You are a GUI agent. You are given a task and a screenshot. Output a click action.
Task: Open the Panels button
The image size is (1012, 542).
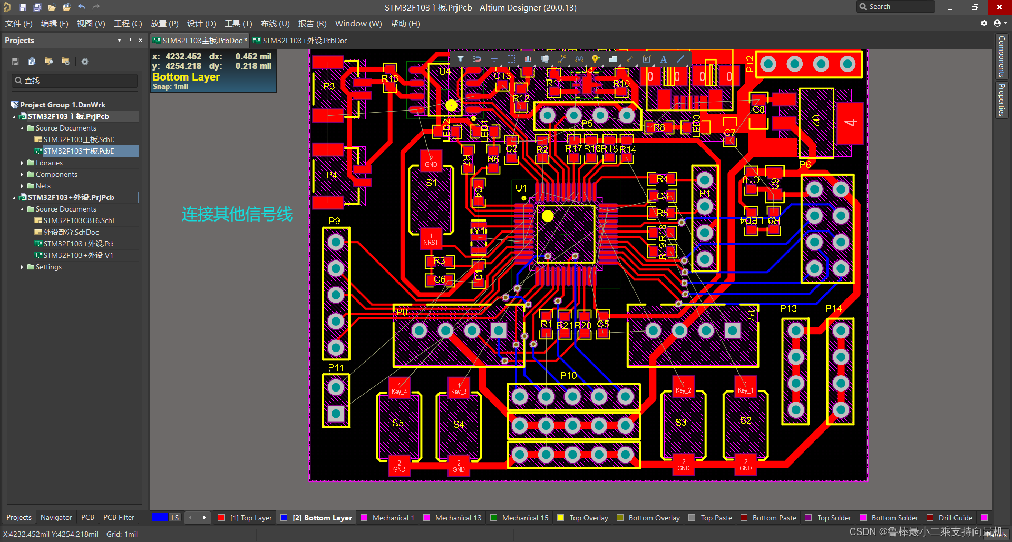tap(997, 534)
